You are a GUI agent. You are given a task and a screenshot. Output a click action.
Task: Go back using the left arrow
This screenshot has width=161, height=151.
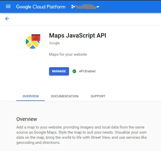(7, 19)
